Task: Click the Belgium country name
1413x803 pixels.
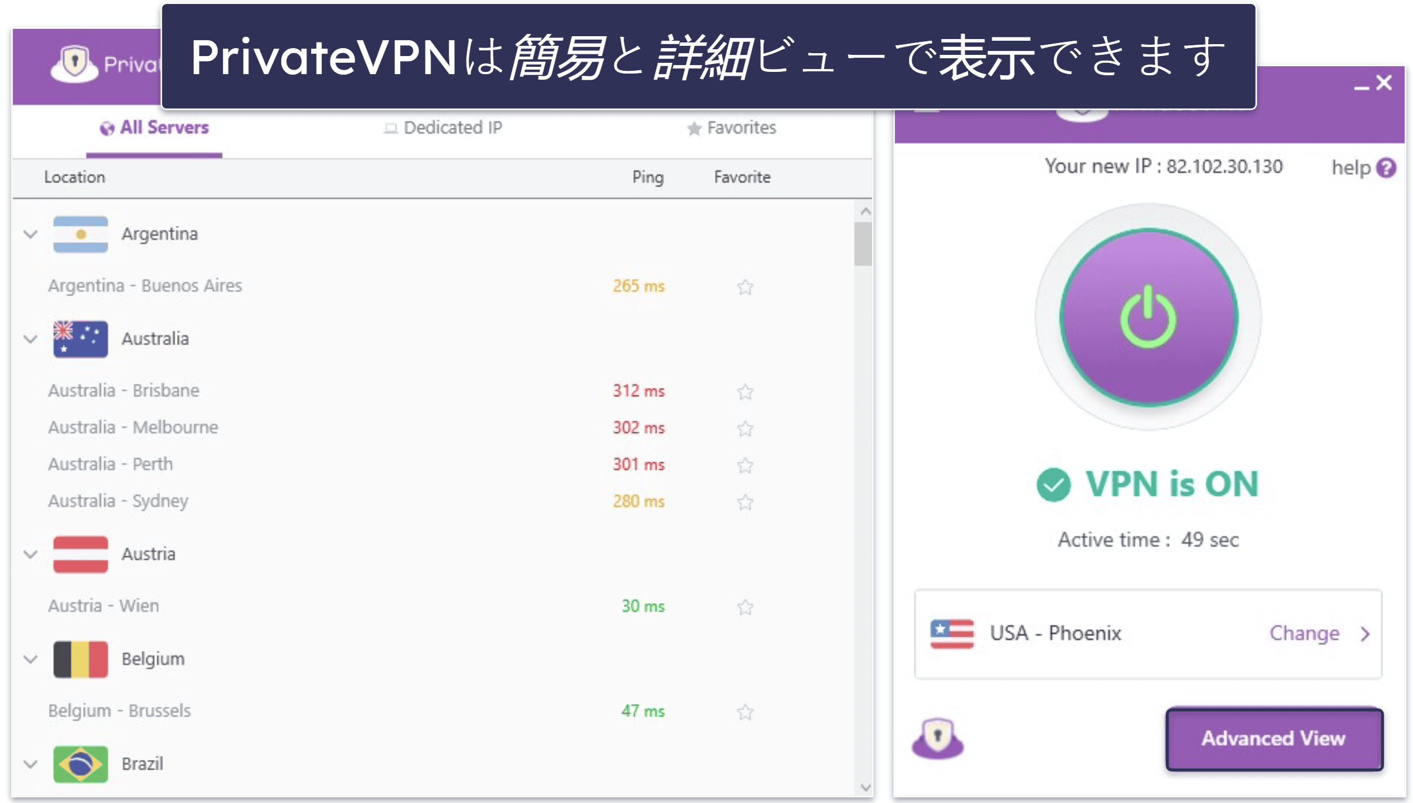Action: (153, 659)
